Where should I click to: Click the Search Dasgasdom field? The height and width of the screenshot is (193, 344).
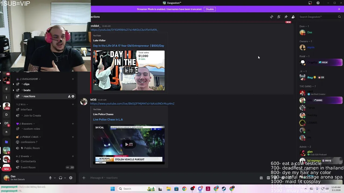[x=320, y=17]
